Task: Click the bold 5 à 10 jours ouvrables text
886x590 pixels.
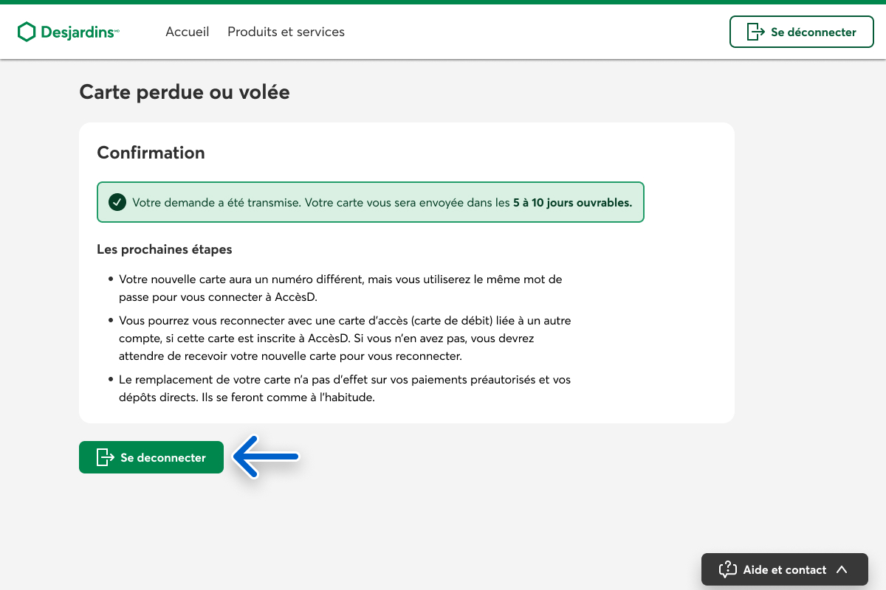Action: coord(572,202)
